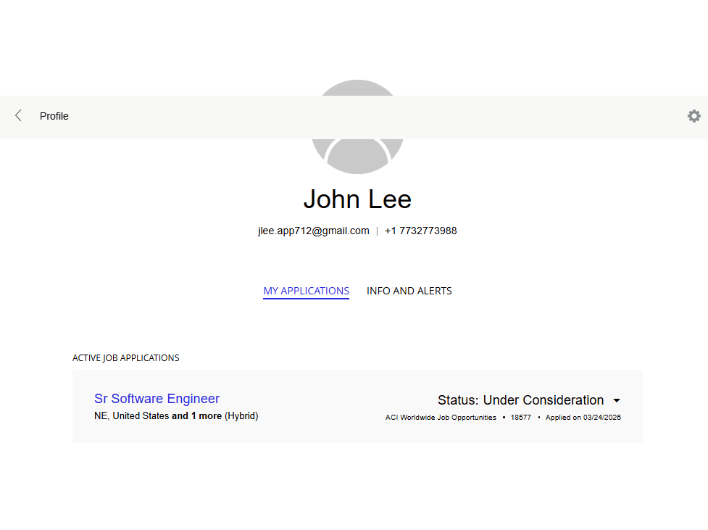Click the profile avatar picture
Viewport: 708px width, 530px height.
357,154
